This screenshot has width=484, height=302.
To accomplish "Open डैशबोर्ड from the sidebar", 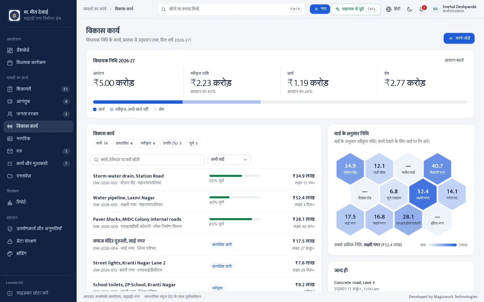I will click(38, 50).
